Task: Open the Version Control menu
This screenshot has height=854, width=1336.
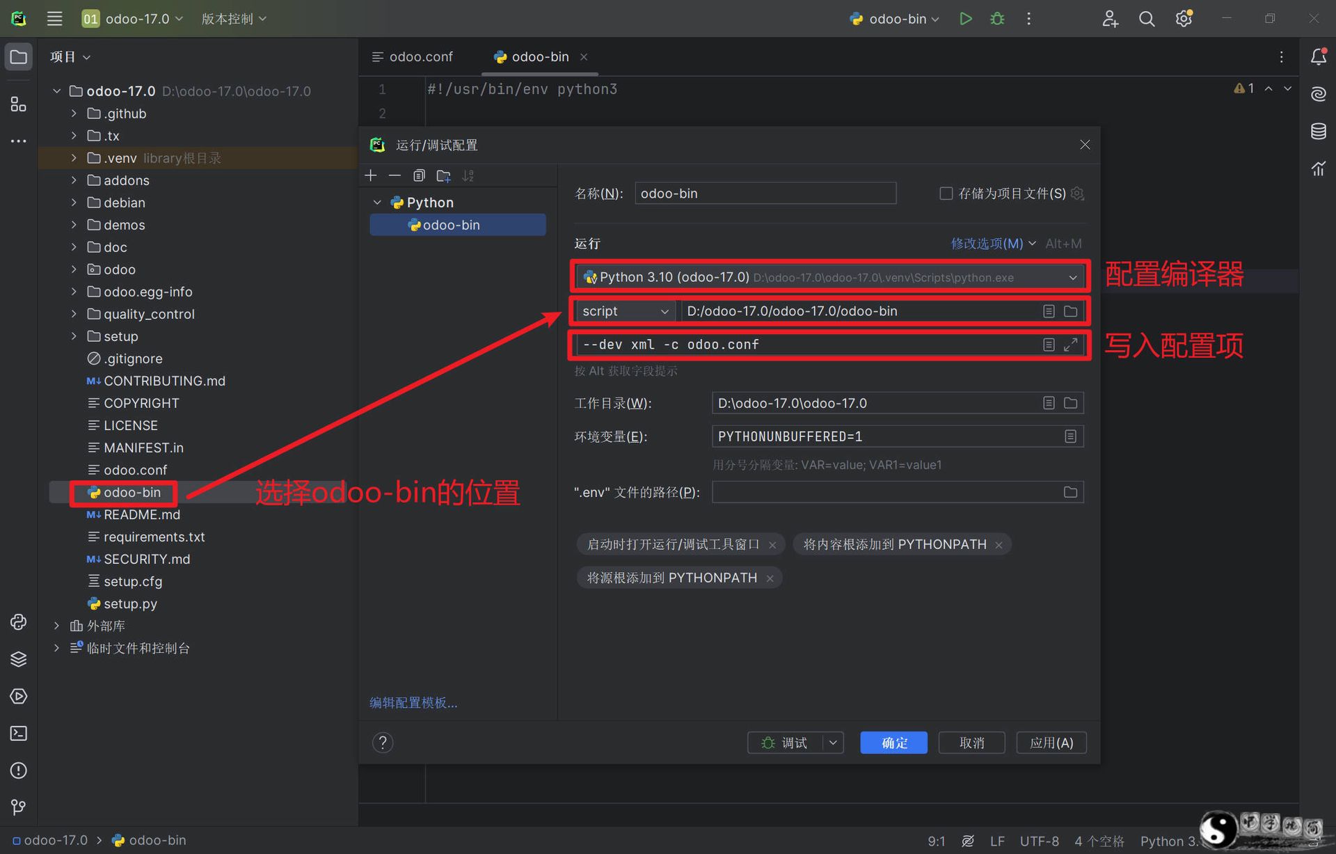Action: pyautogui.click(x=234, y=19)
